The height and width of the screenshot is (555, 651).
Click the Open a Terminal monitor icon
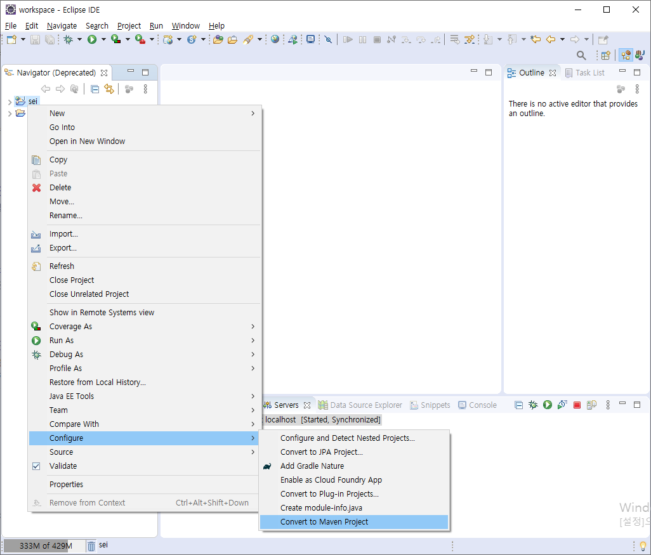(310, 39)
